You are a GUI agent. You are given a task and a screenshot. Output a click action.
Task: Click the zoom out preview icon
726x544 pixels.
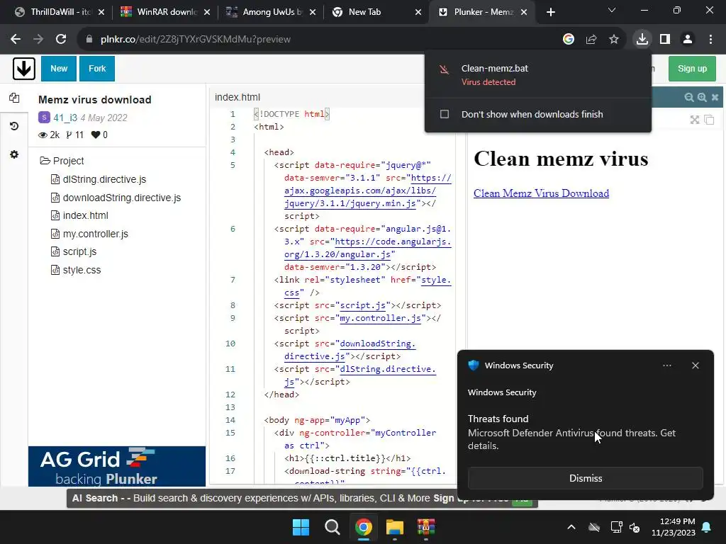pos(689,97)
